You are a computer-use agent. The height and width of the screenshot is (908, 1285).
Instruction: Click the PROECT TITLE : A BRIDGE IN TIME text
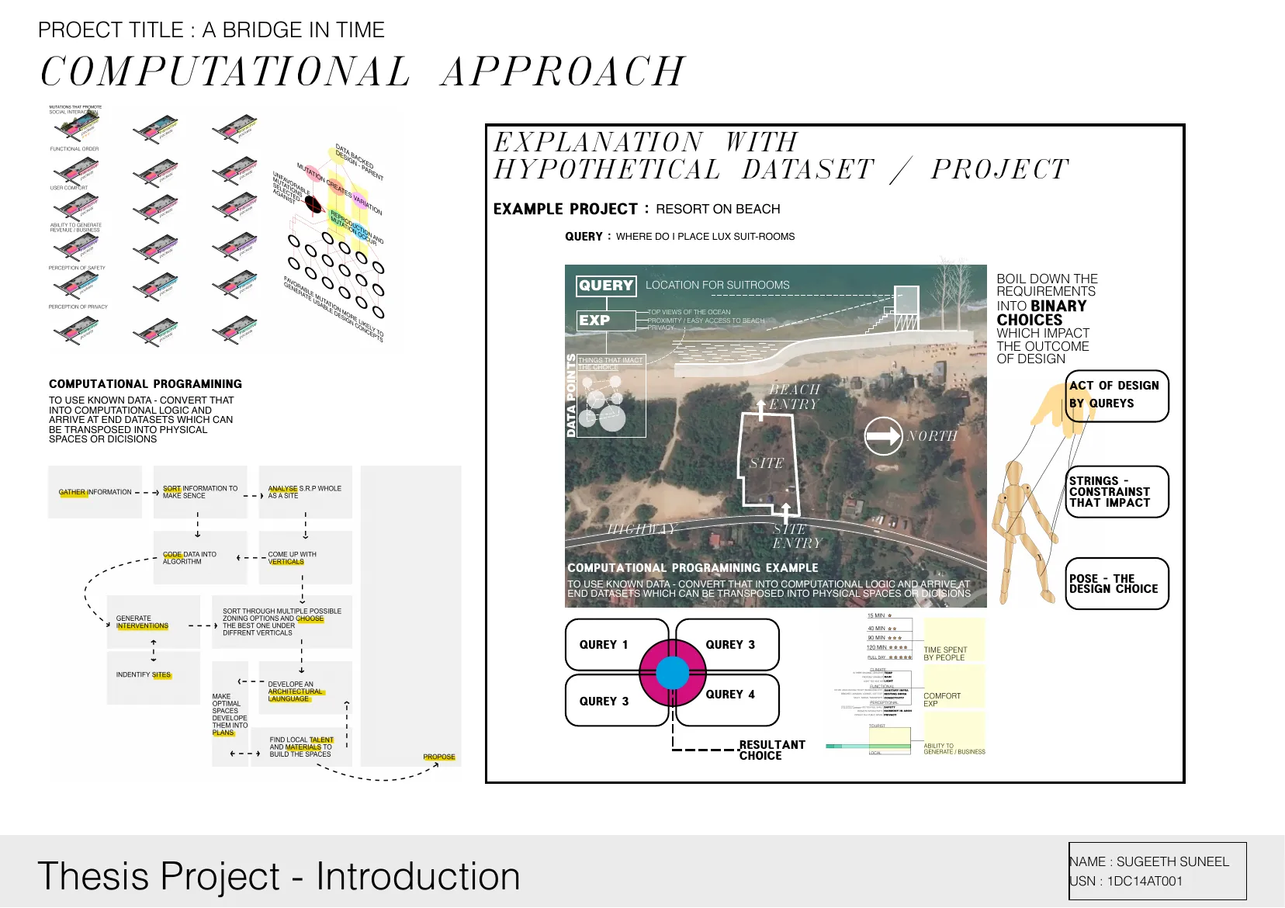pyautogui.click(x=211, y=30)
